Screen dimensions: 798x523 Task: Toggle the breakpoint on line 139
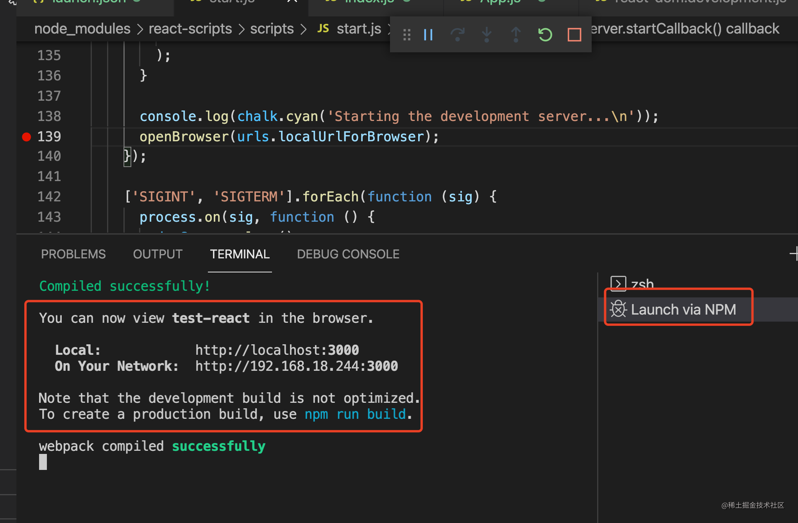(27, 137)
